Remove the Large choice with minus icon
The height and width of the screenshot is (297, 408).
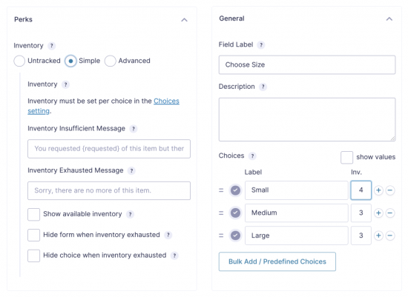[389, 236]
